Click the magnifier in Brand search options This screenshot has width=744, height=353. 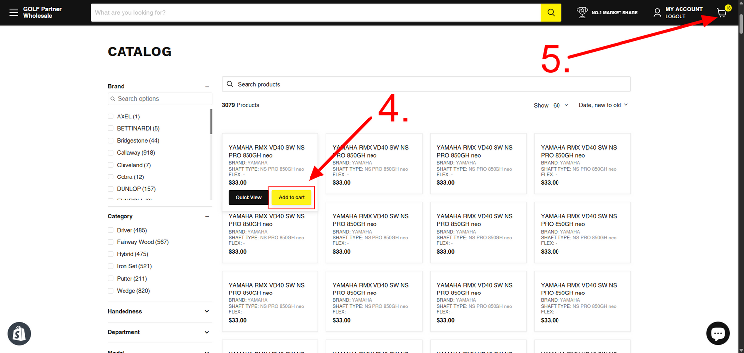point(113,99)
